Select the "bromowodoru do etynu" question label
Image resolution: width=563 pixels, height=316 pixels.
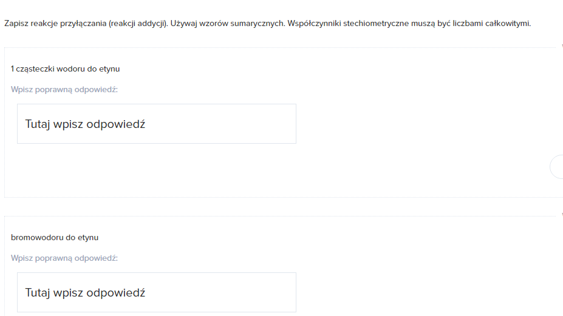[x=55, y=237]
